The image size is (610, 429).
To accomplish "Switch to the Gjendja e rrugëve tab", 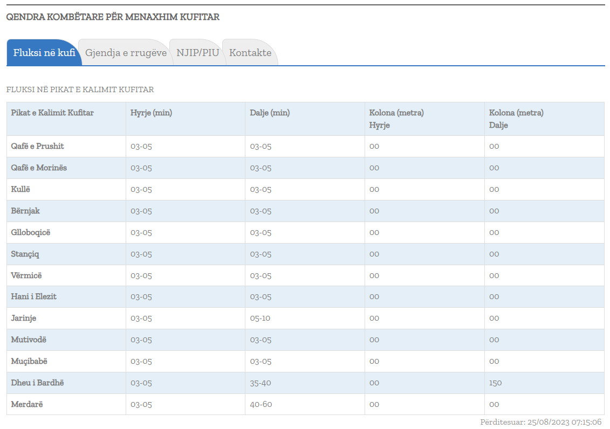I will coord(126,52).
